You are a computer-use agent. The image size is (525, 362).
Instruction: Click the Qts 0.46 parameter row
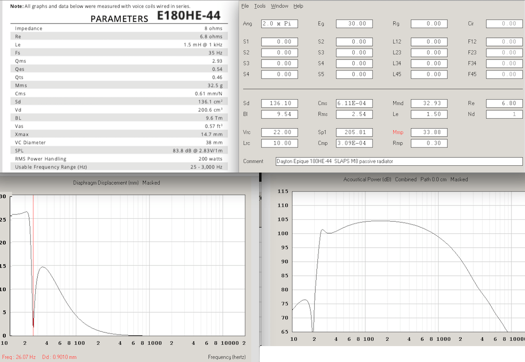tap(119, 77)
